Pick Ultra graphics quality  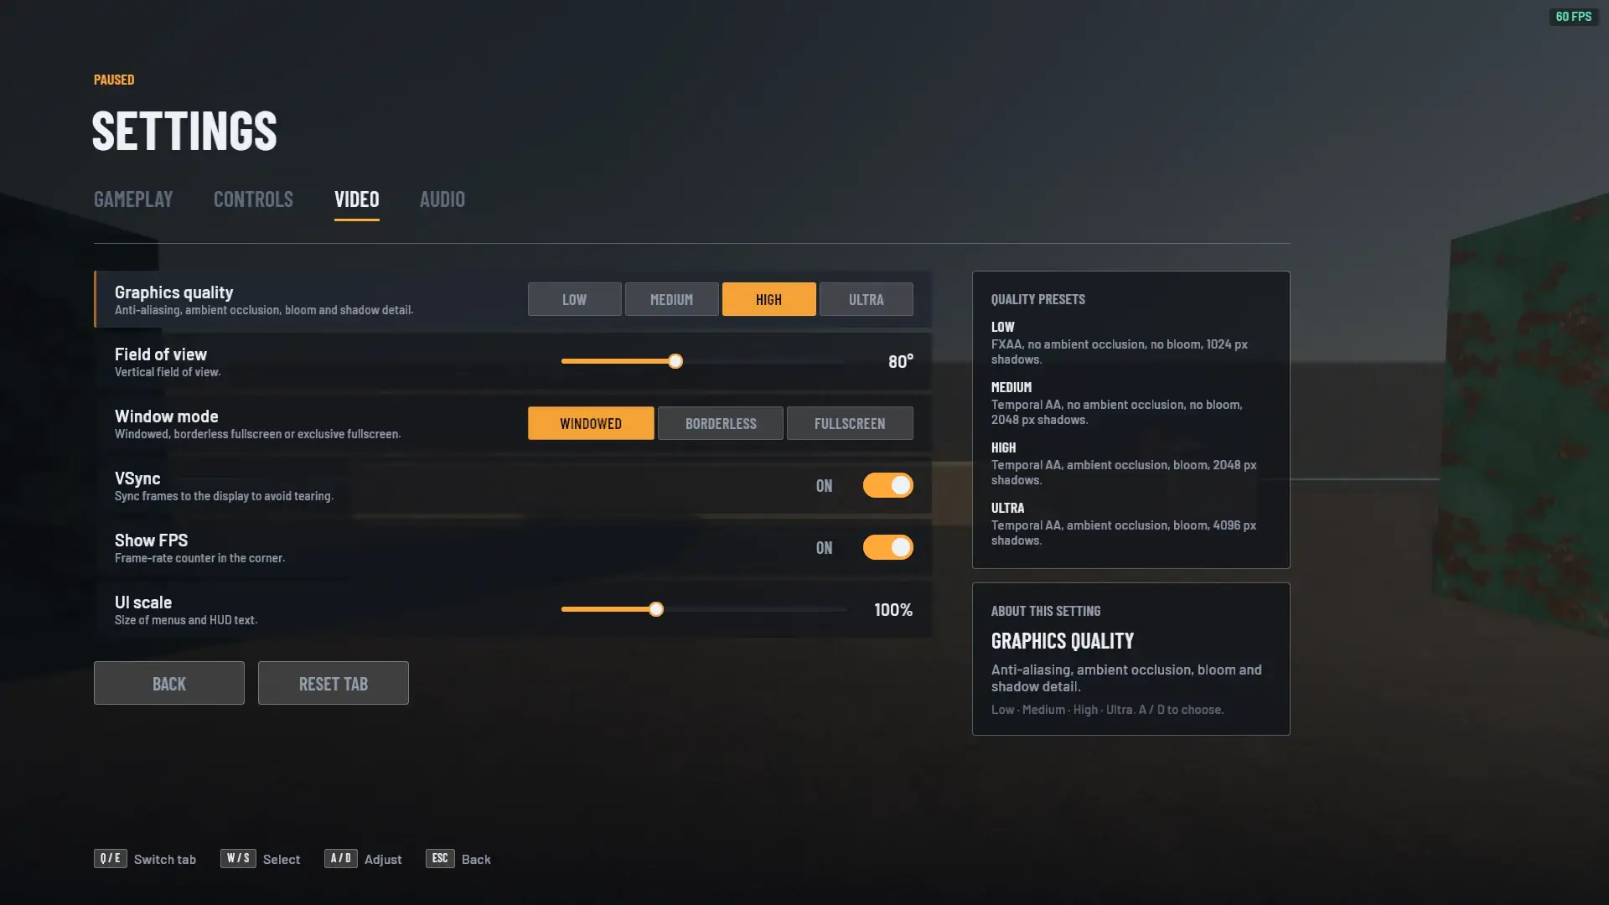pos(867,299)
